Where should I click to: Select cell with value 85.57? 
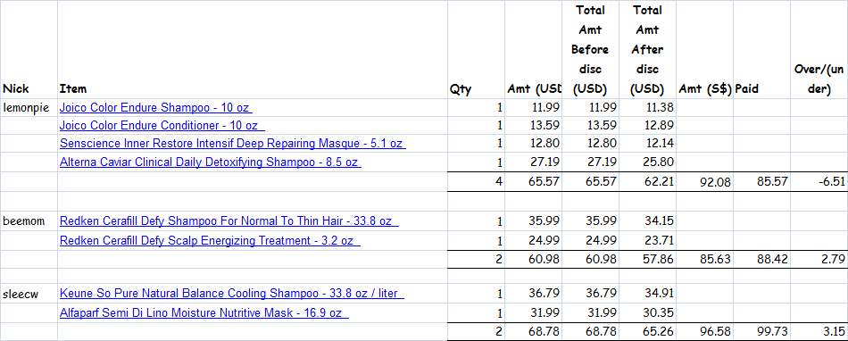pyautogui.click(x=761, y=181)
